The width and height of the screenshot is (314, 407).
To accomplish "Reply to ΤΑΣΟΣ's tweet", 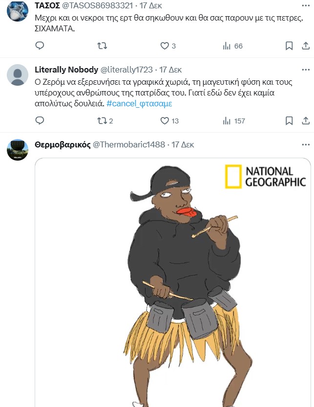I will point(40,46).
